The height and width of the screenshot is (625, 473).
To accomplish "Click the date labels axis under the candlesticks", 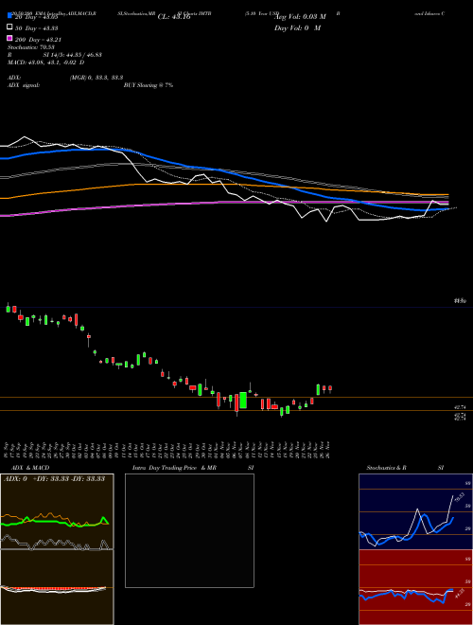I will point(167,449).
